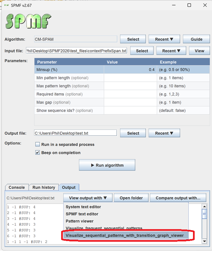Open the algorithm Guide

click(196, 39)
